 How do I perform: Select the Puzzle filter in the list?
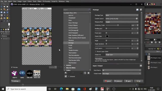tap(70, 45)
